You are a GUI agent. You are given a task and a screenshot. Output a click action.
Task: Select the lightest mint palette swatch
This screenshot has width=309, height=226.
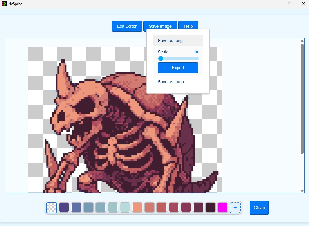[125, 208]
